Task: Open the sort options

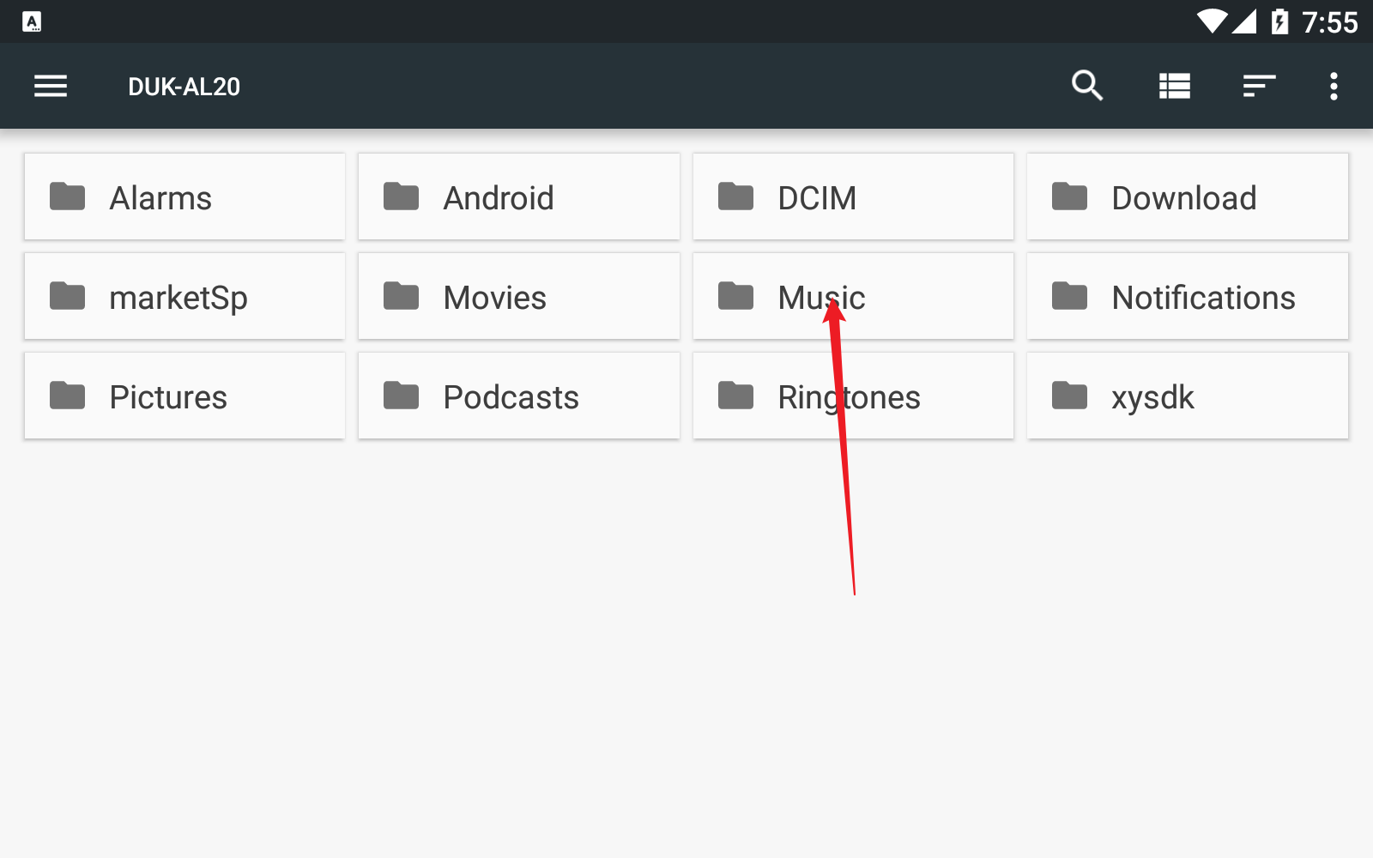Action: click(1259, 86)
